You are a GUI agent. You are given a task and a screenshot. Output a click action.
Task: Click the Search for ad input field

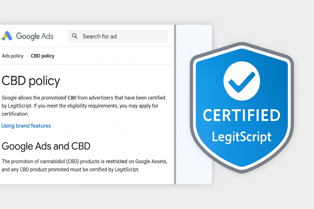(118, 36)
